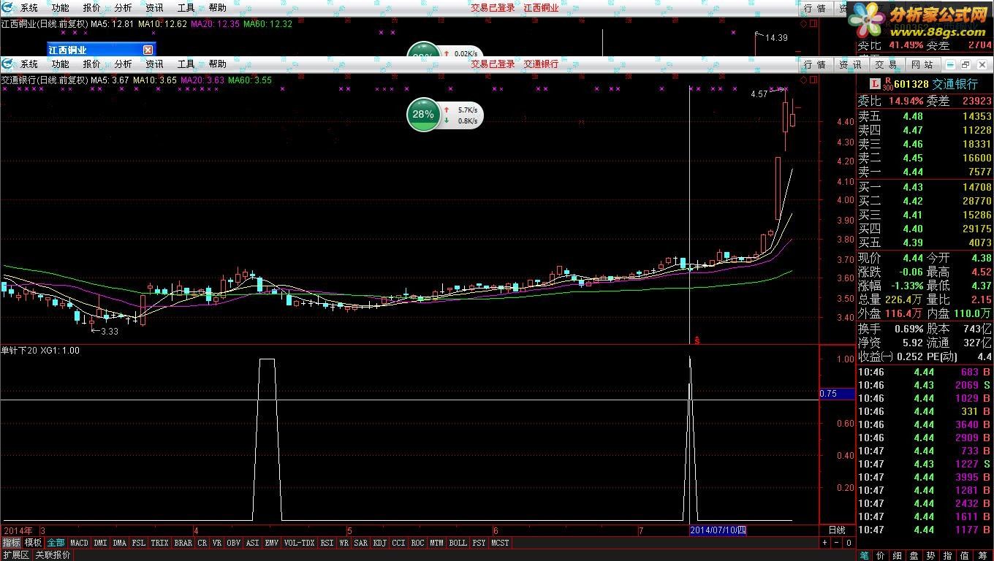The height and width of the screenshot is (561, 994).
Task: Open the 扩展区 tab
Action: (15, 555)
